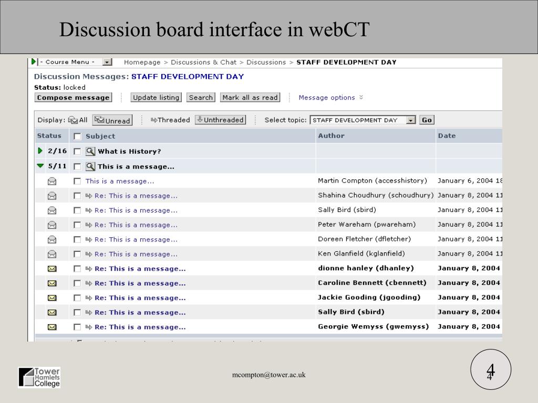Click Mark all as read button
Viewport: 538px width, 403px height.
click(x=250, y=97)
